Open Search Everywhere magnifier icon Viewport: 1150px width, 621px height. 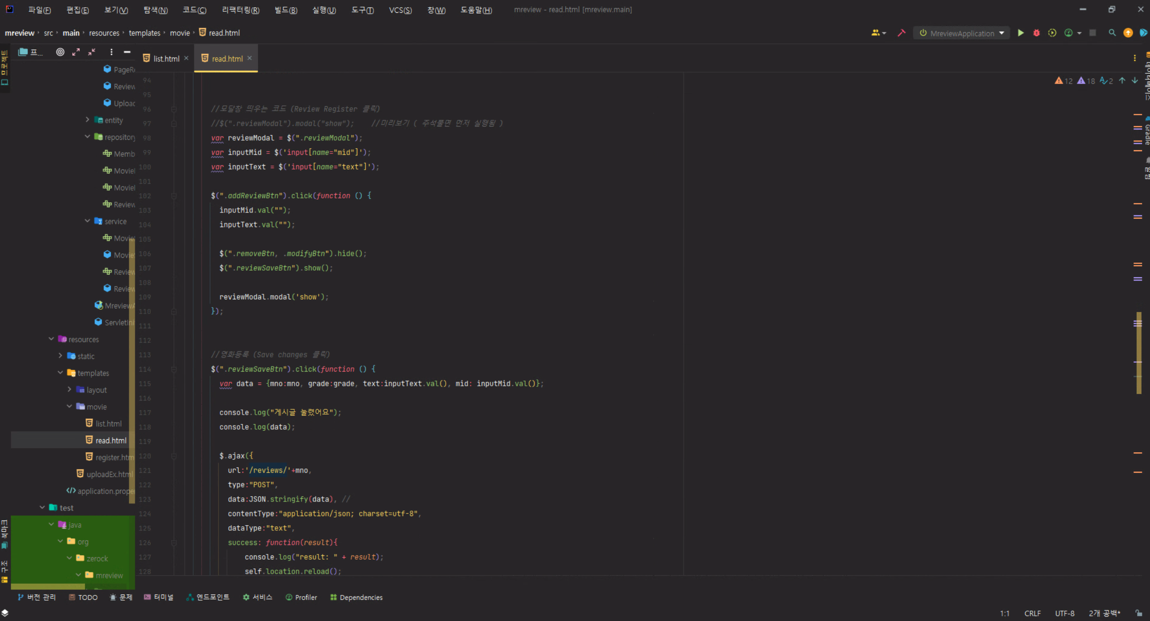[x=1112, y=33]
